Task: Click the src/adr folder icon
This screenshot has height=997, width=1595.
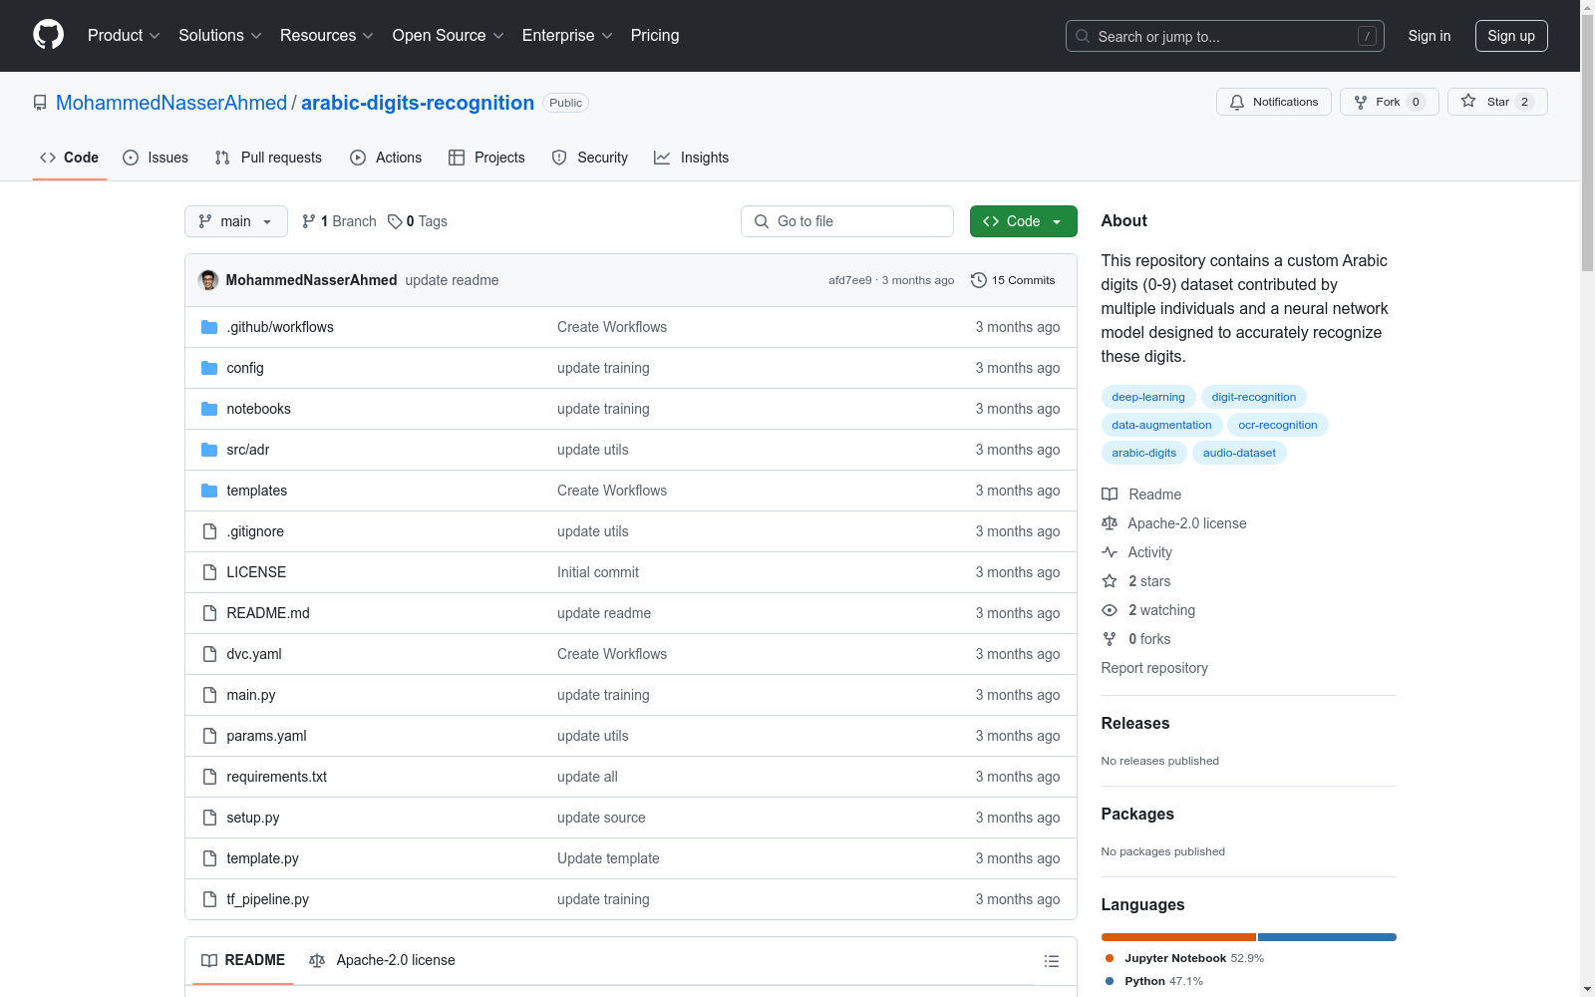Action: [209, 450]
